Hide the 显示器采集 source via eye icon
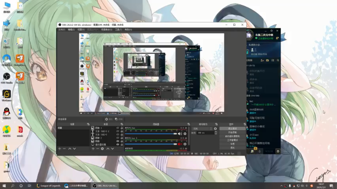This screenshot has width=337, height=189. click(117, 145)
